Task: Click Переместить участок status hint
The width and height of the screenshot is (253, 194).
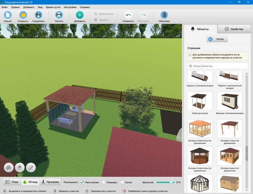Action: click(101, 191)
